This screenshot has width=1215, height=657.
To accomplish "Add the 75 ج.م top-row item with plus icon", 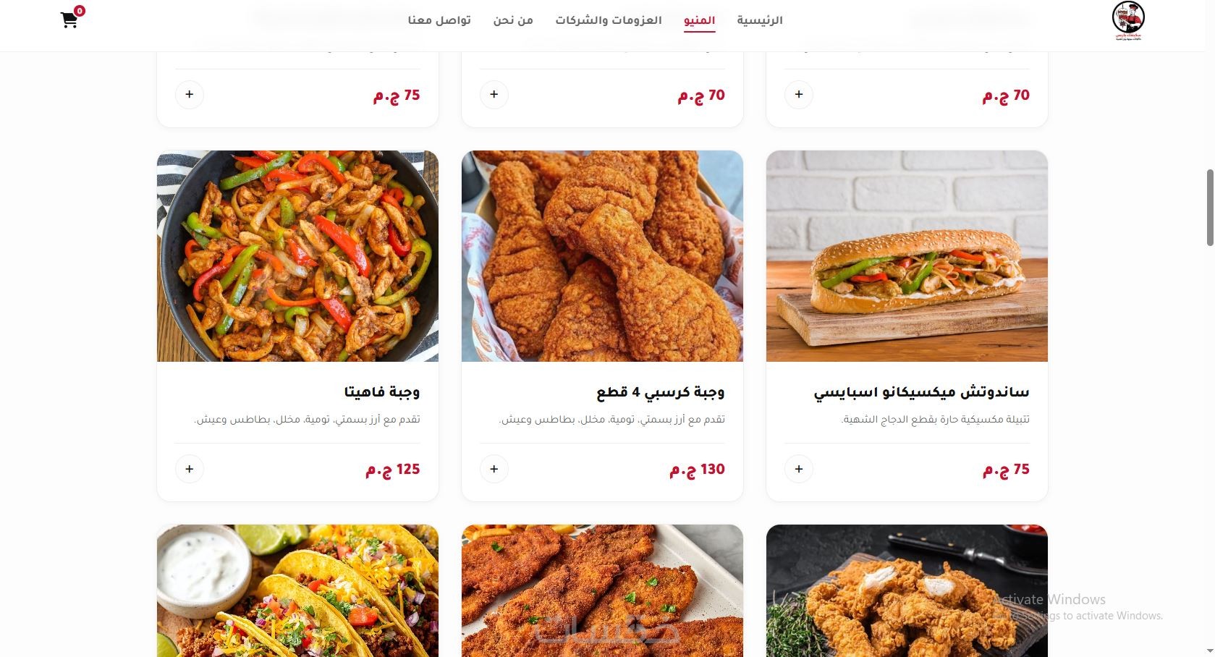I will click(x=190, y=95).
